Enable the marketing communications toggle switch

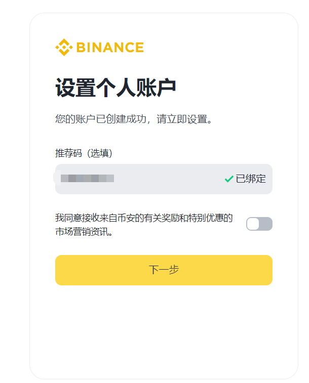pos(259,224)
